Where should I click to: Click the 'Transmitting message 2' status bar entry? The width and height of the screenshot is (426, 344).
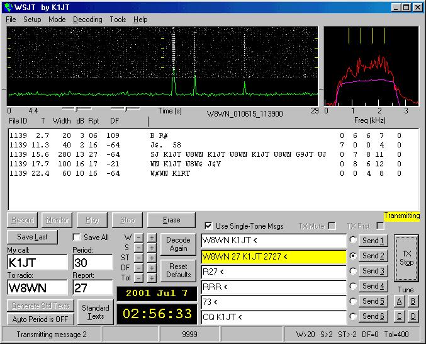point(52,335)
